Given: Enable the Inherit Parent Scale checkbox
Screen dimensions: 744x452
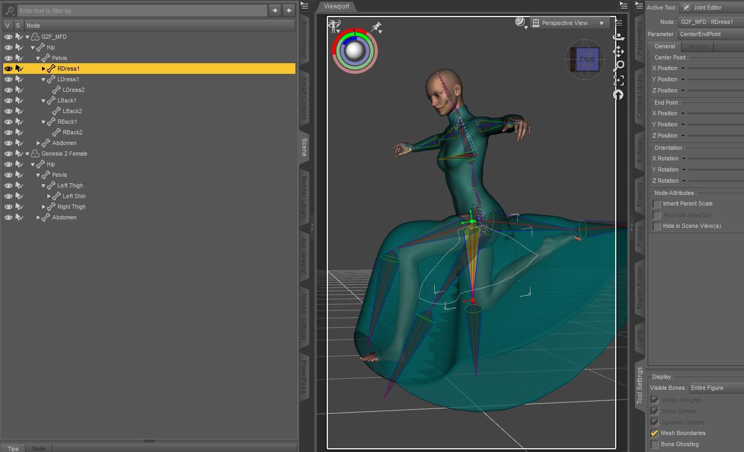Looking at the screenshot, I should pyautogui.click(x=657, y=204).
